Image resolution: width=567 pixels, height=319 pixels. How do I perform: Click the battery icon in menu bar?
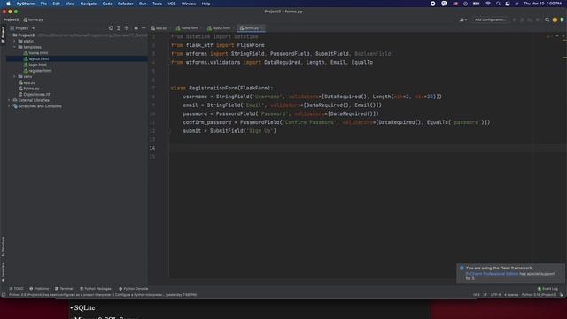pos(477,4)
